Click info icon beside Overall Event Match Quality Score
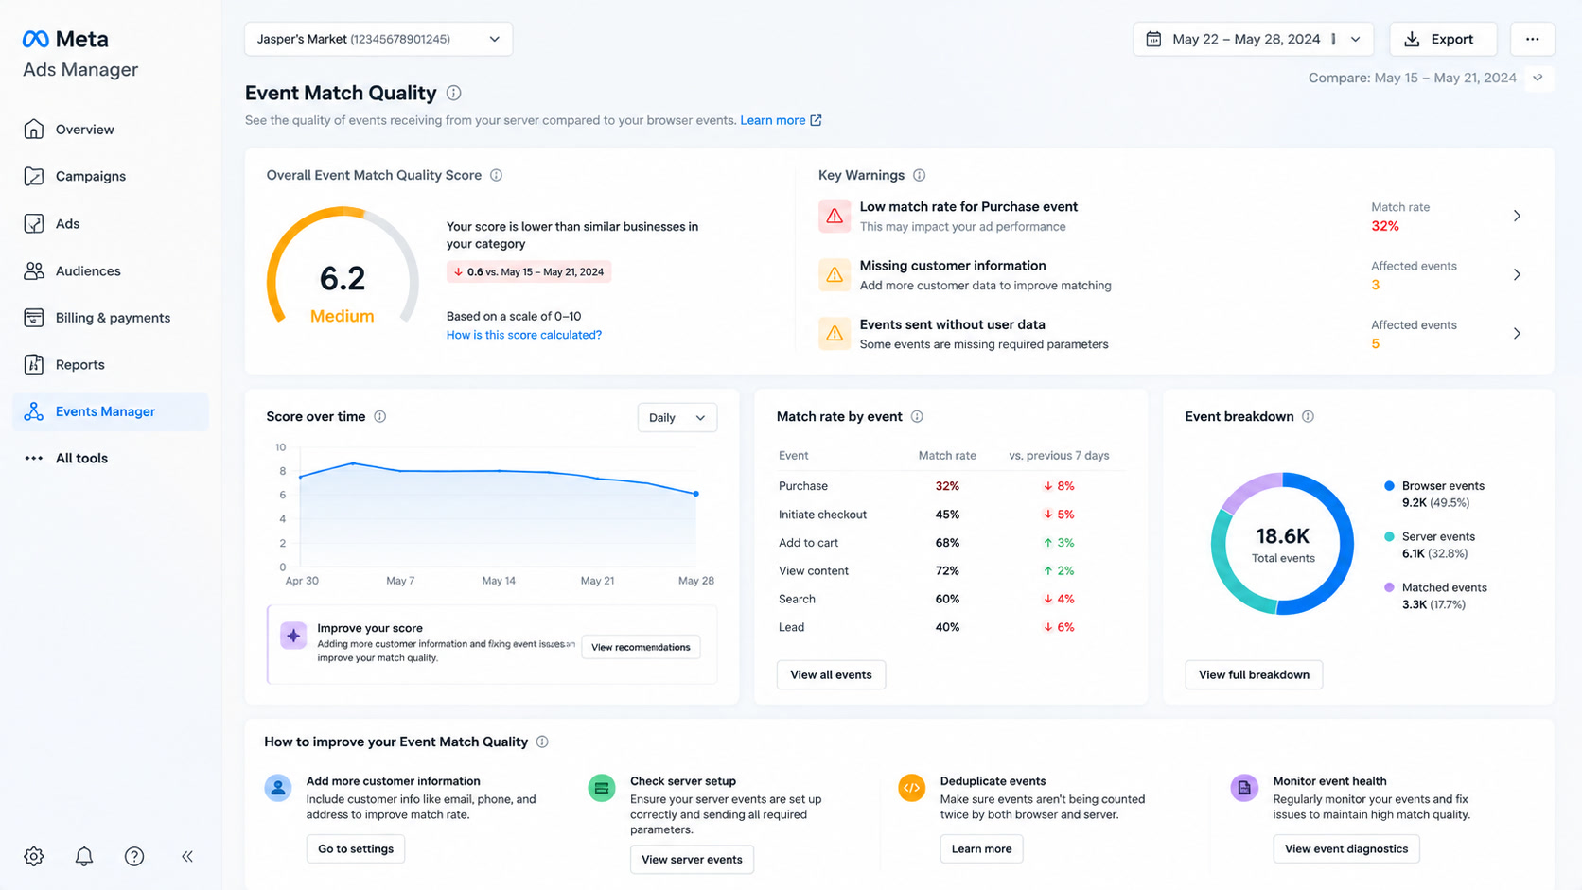The height and width of the screenshot is (890, 1582). point(496,175)
